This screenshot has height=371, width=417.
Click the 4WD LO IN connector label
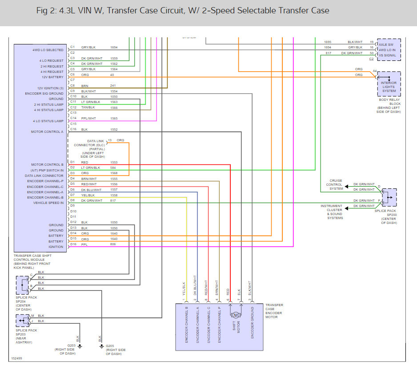pyautogui.click(x=387, y=50)
